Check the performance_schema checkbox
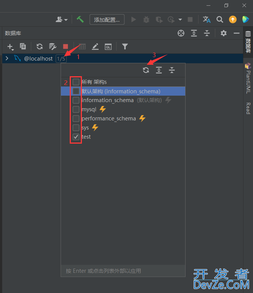The width and height of the screenshot is (253, 293). point(76,118)
